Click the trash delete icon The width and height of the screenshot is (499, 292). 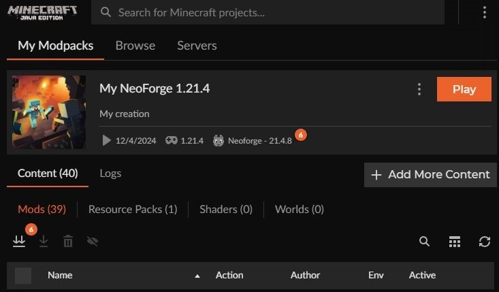68,242
